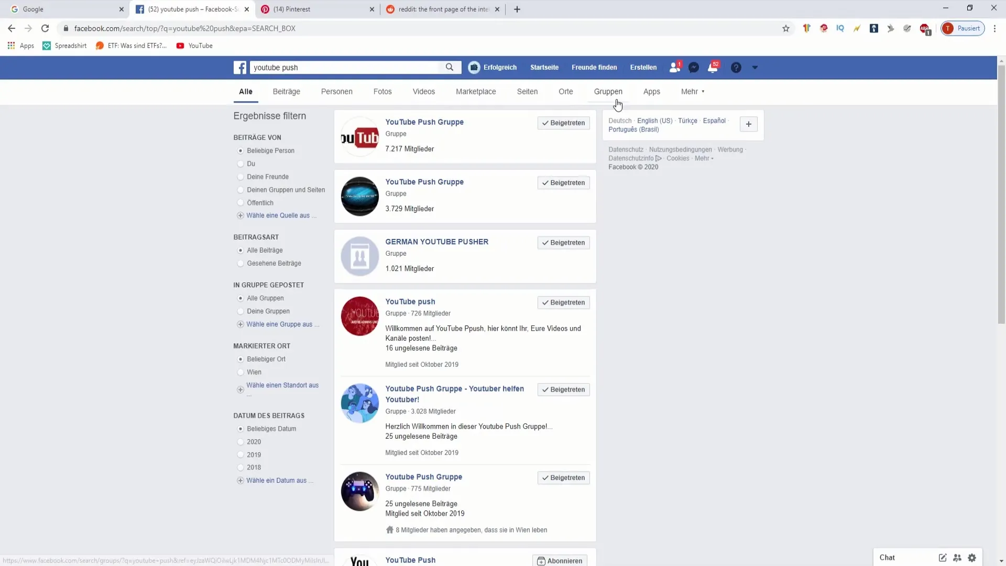The height and width of the screenshot is (566, 1006).
Task: Create new chat group icon
Action: coord(957,558)
